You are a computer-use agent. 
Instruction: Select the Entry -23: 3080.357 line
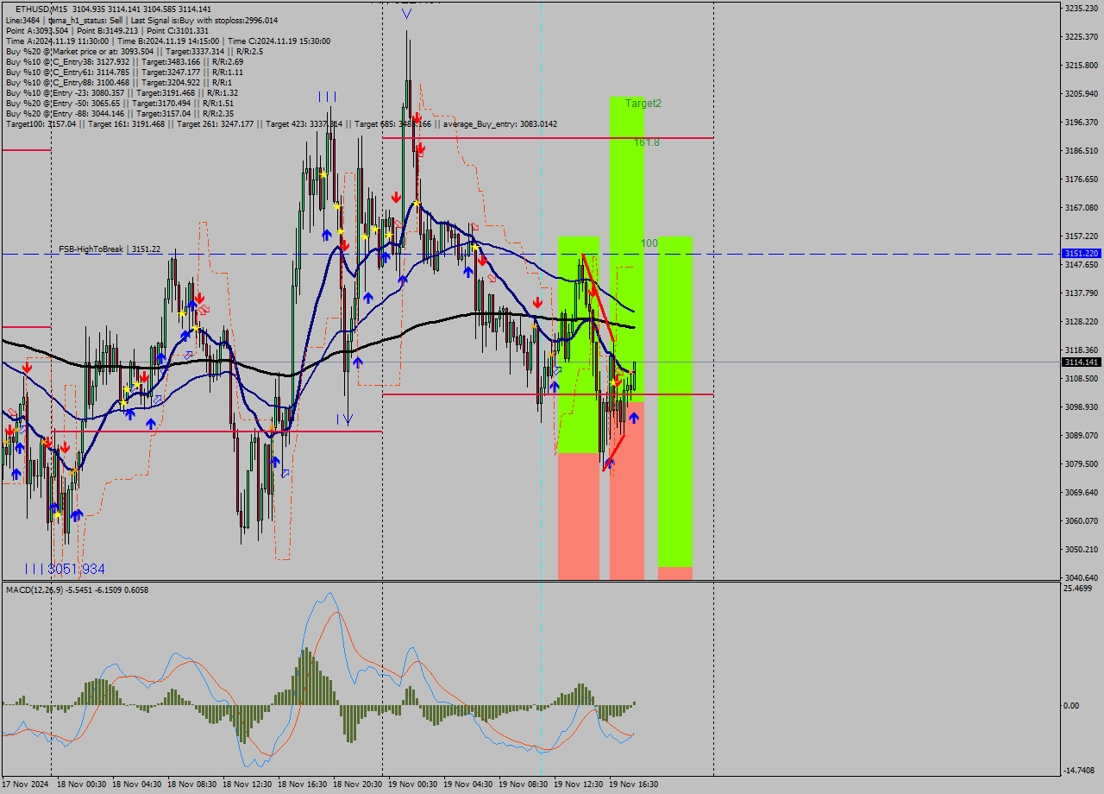point(122,92)
